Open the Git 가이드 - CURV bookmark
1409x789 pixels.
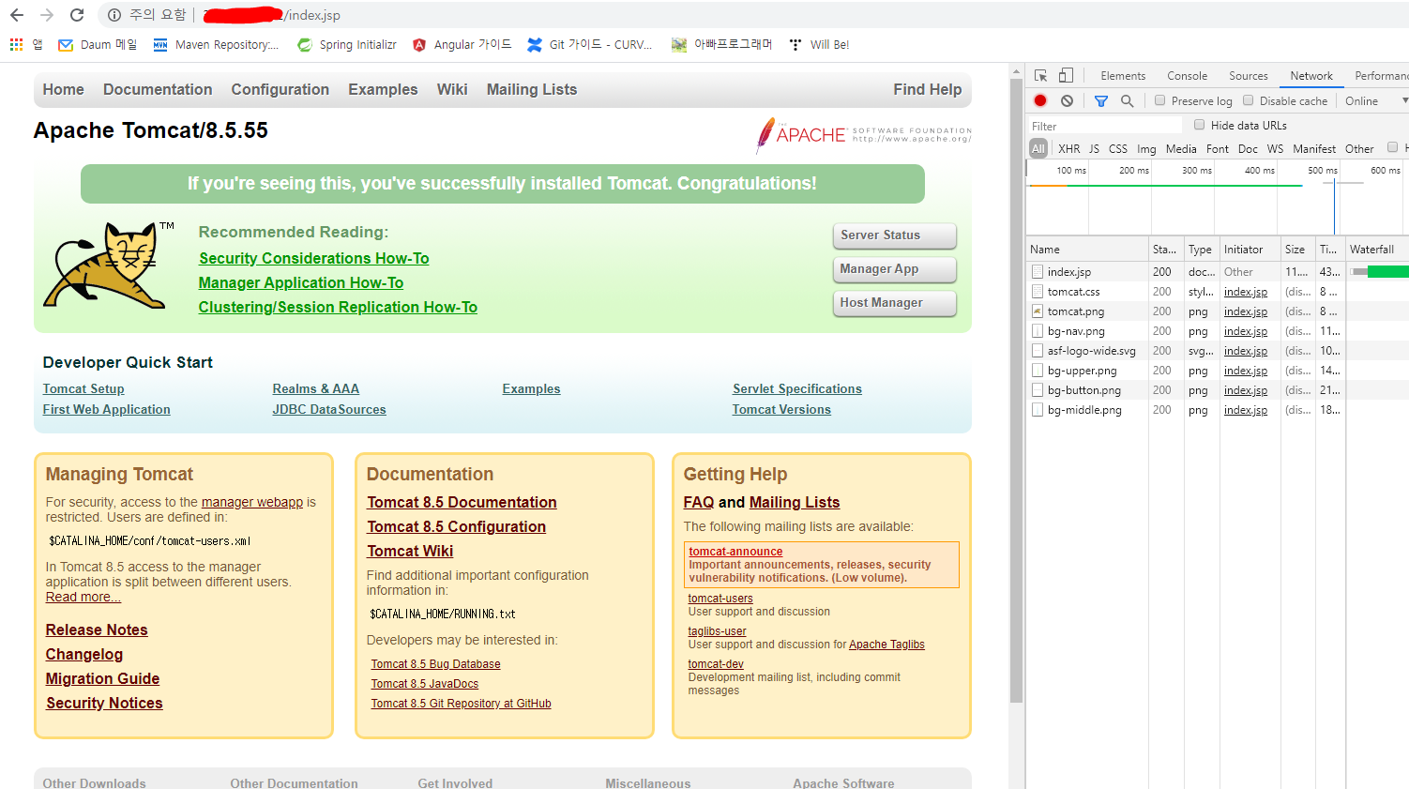(589, 44)
